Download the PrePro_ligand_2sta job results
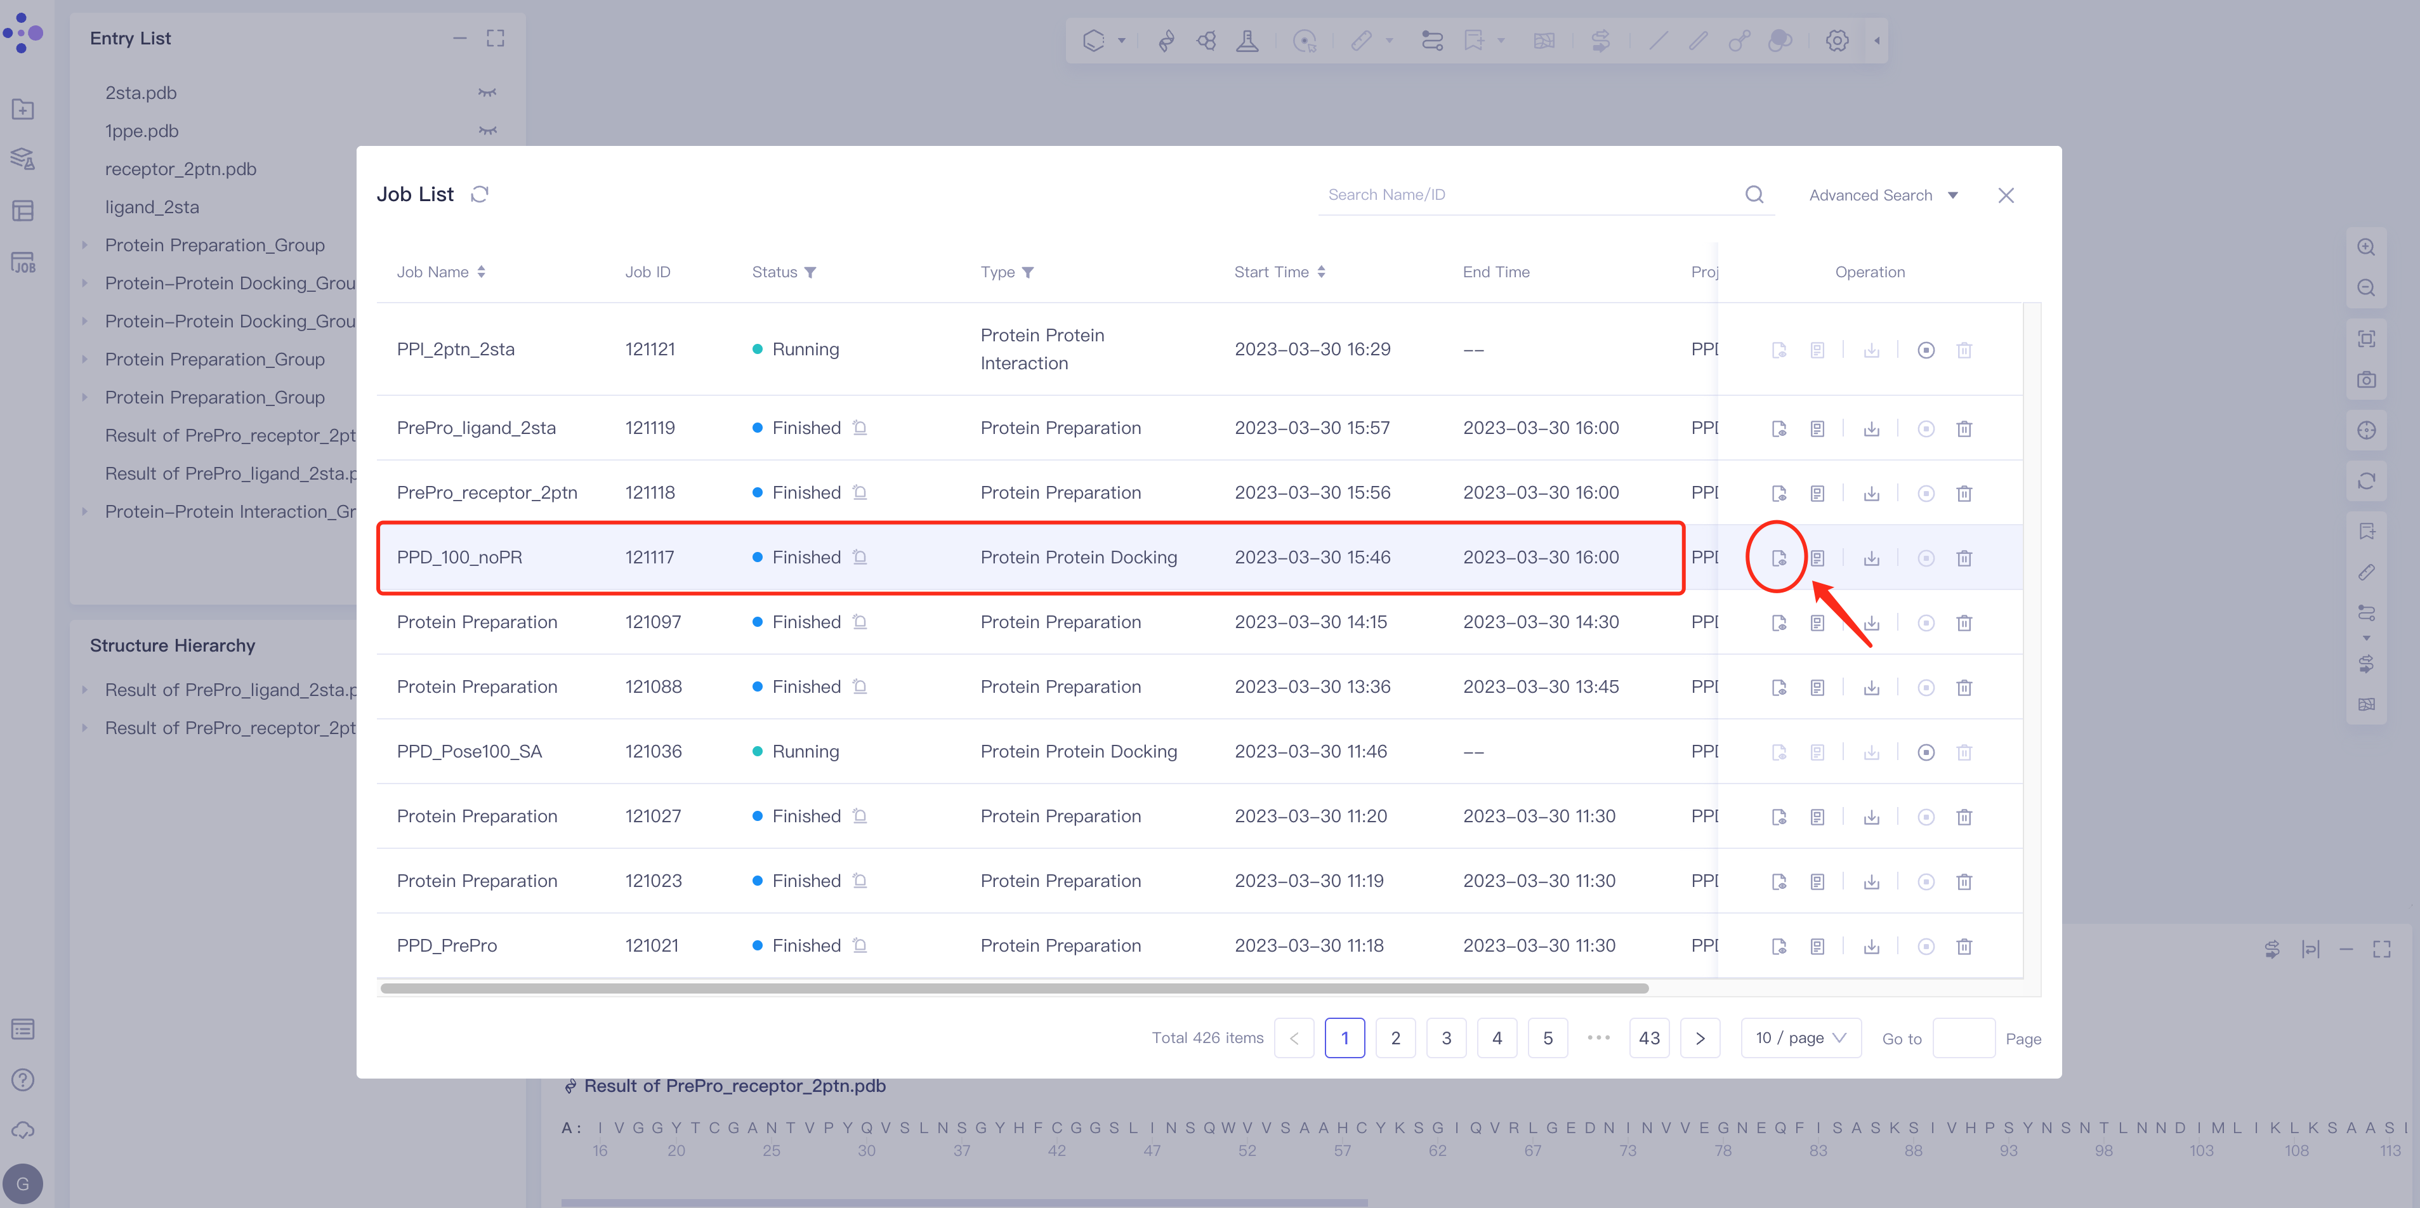 pyautogui.click(x=1871, y=428)
